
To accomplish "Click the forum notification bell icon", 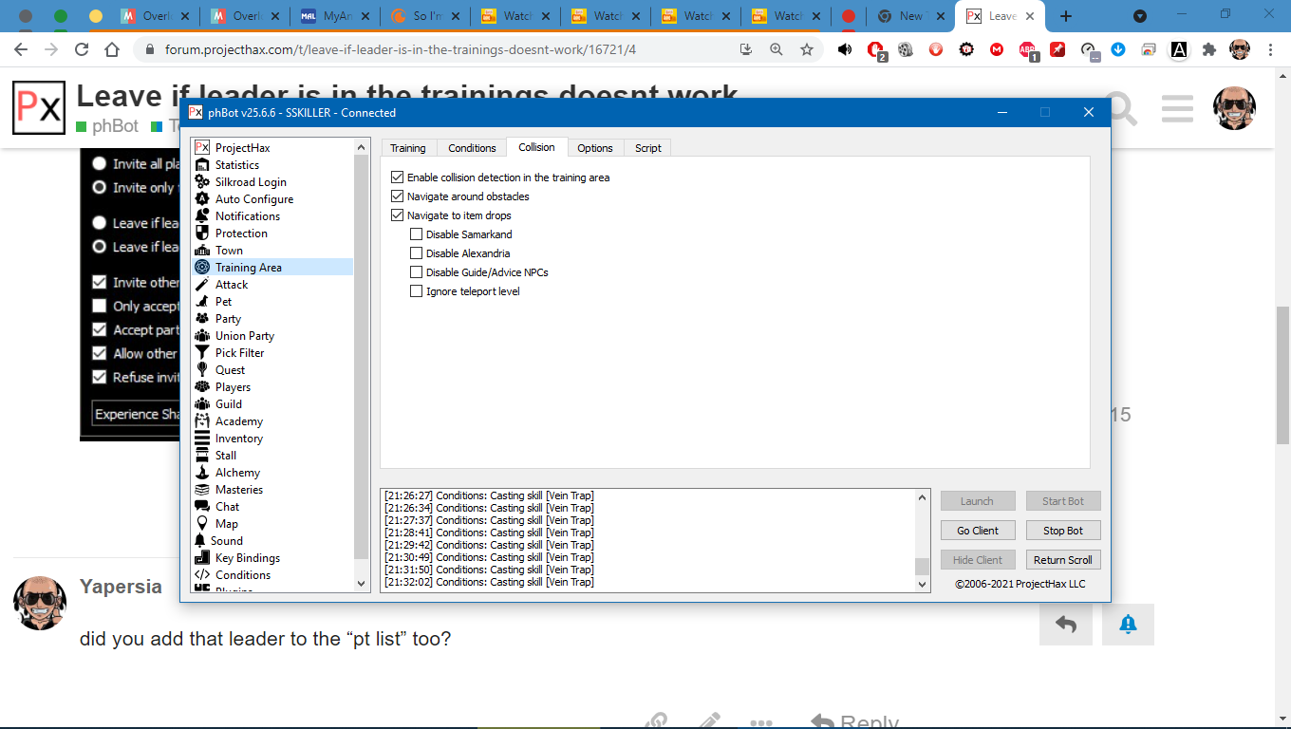I will click(x=1128, y=625).
